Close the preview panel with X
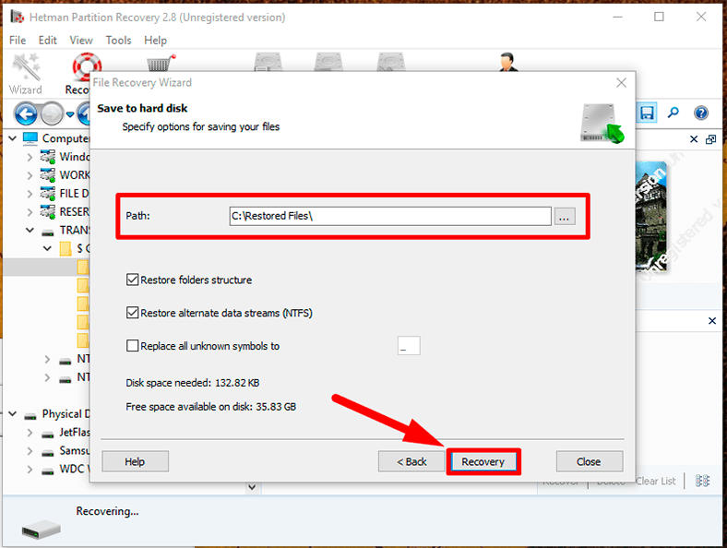The image size is (727, 548). coord(694,139)
